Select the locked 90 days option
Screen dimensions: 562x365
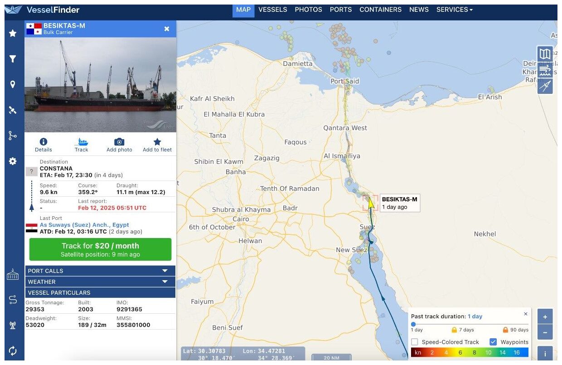(x=516, y=330)
